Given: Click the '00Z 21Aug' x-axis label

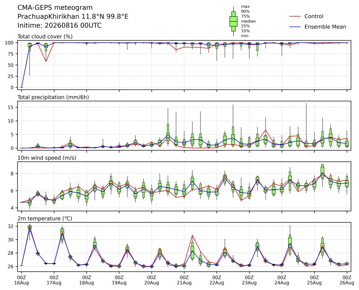Looking at the screenshot, I should [184, 280].
